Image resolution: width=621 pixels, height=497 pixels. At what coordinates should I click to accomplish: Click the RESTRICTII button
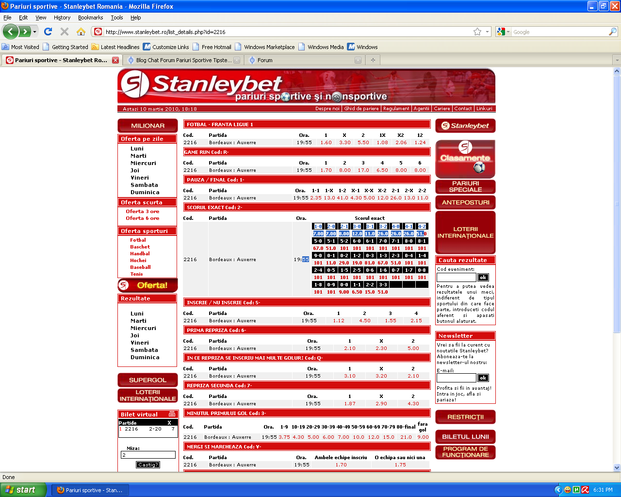tap(465, 417)
